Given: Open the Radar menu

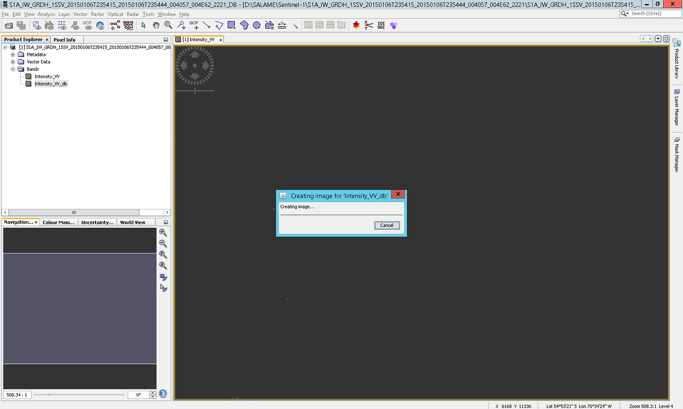Looking at the screenshot, I should tap(133, 14).
